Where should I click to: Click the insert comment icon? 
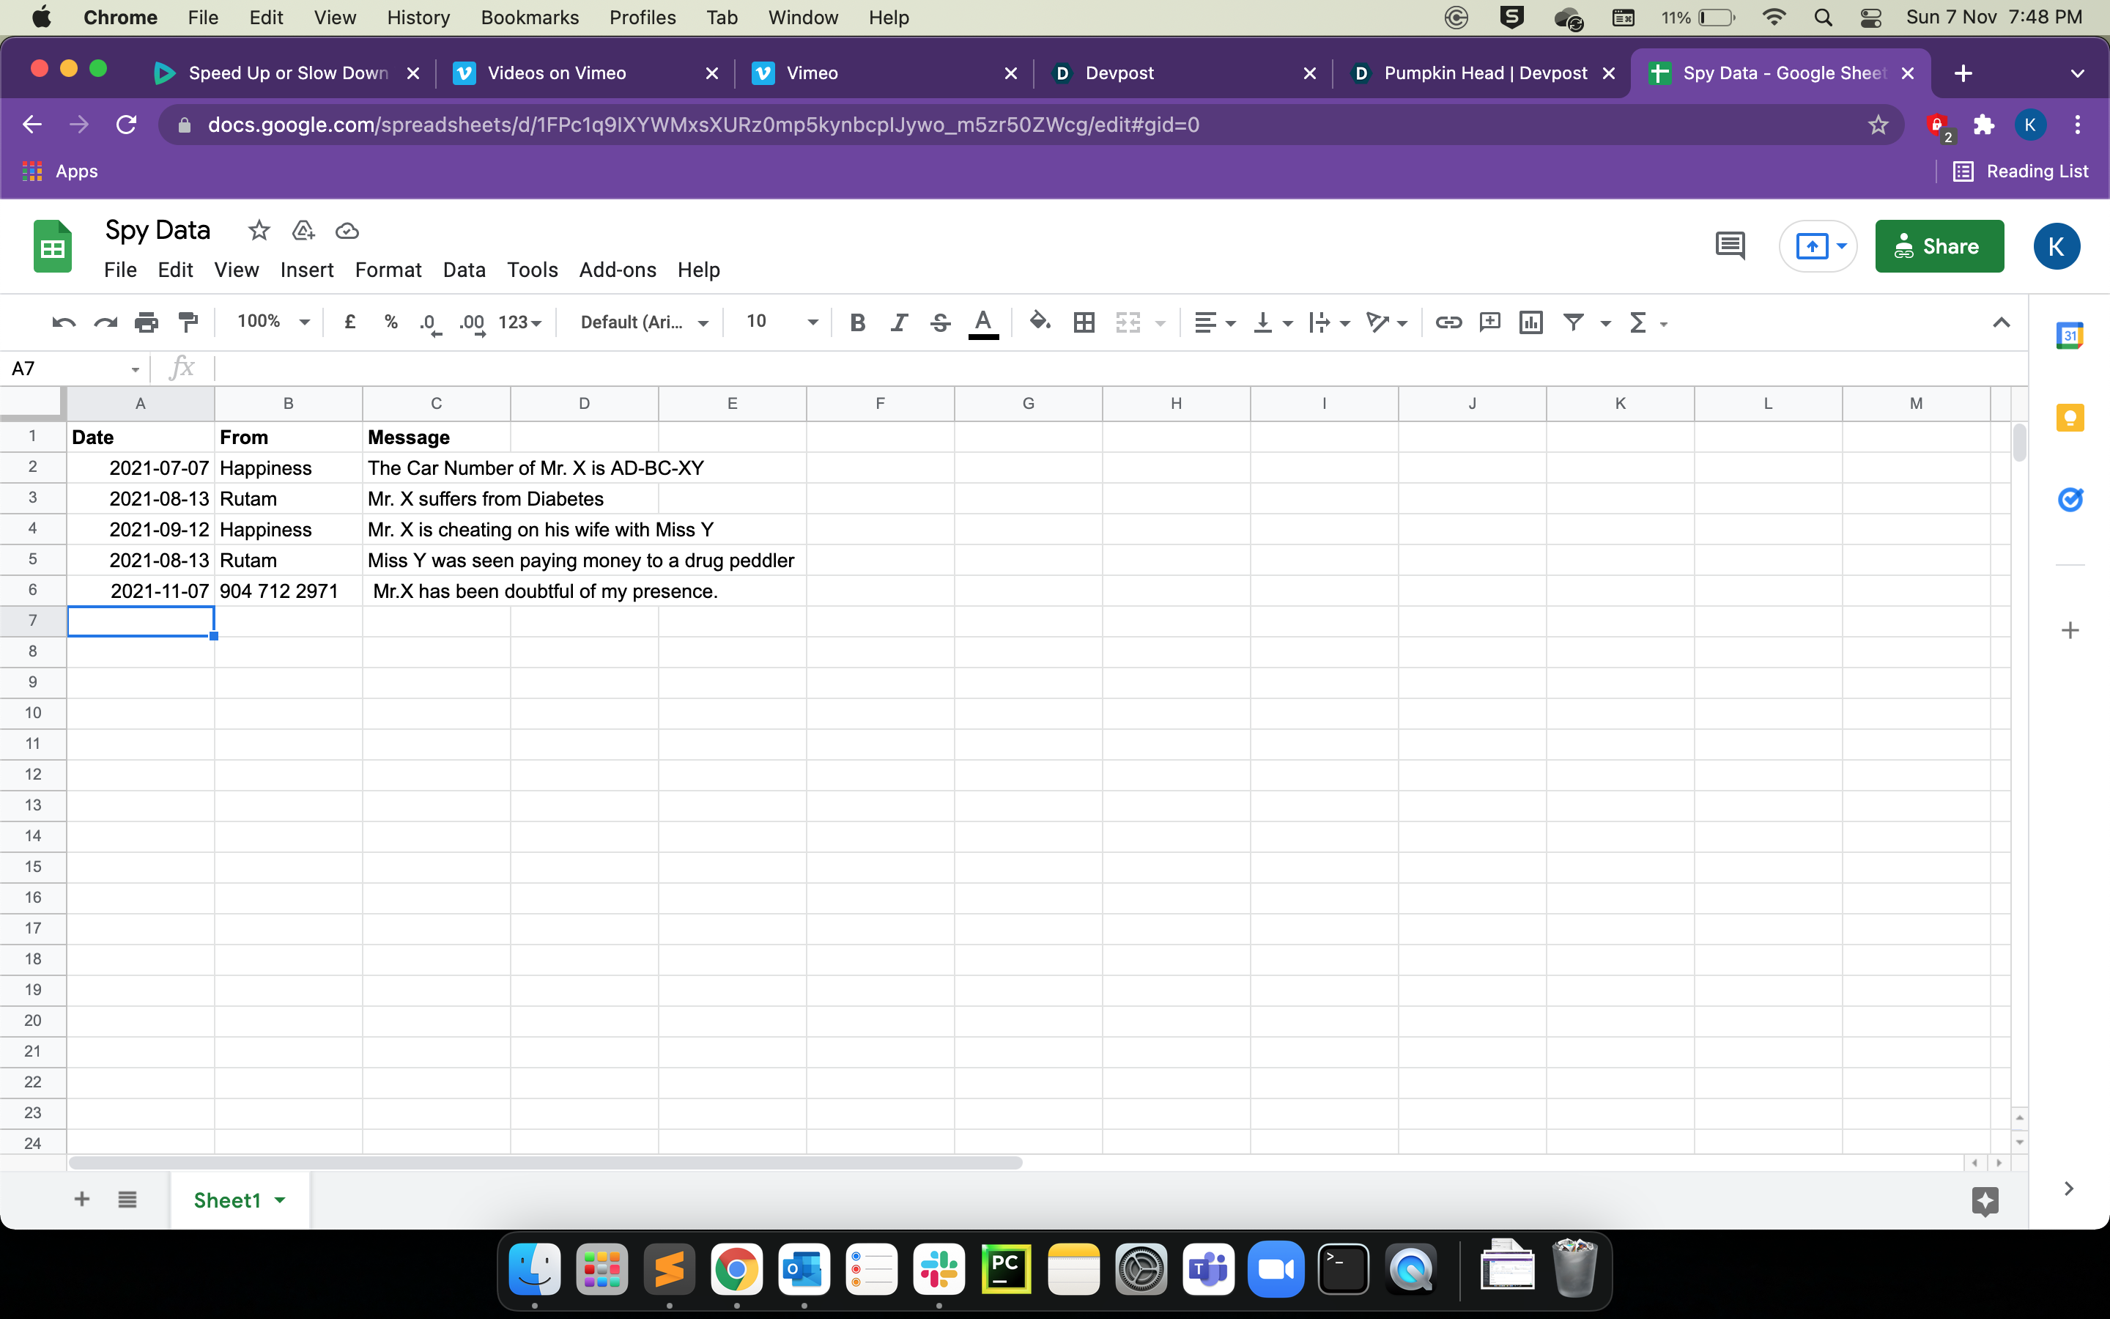pyautogui.click(x=1490, y=322)
